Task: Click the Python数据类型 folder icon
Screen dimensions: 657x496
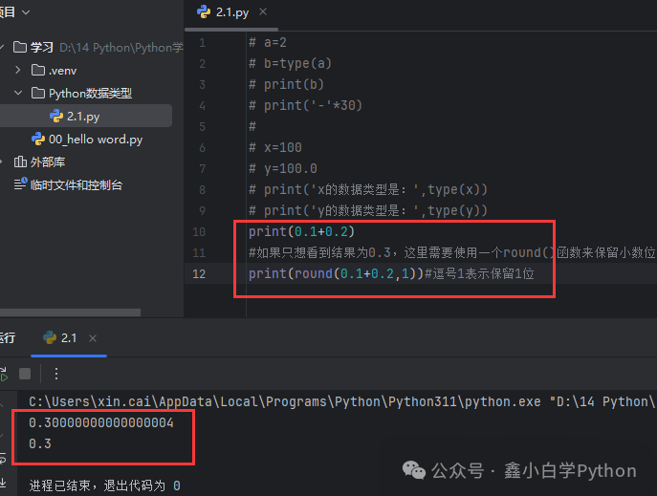Action: (x=38, y=93)
